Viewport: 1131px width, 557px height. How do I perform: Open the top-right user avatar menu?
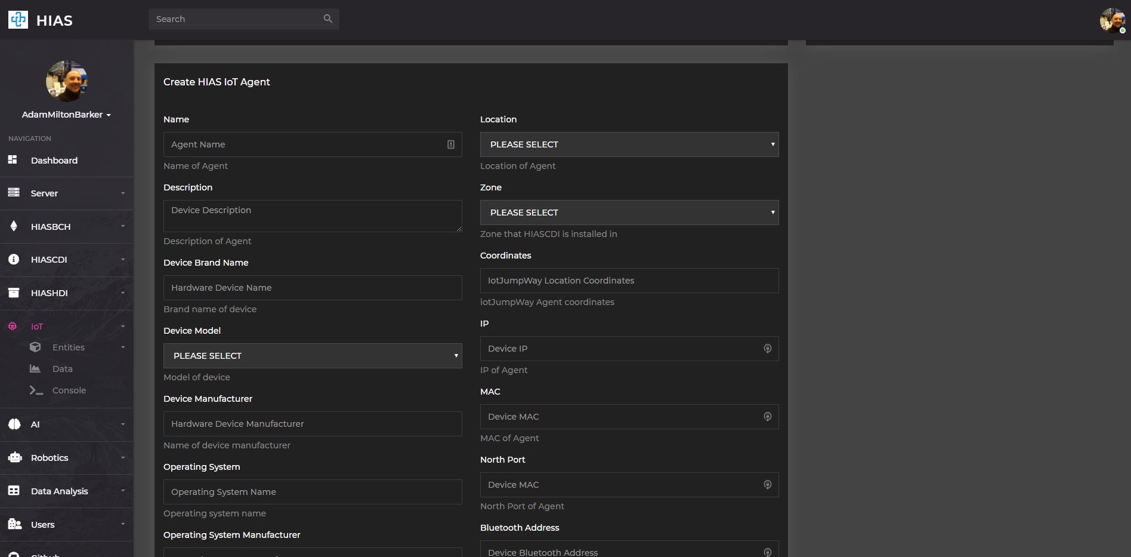pos(1113,20)
